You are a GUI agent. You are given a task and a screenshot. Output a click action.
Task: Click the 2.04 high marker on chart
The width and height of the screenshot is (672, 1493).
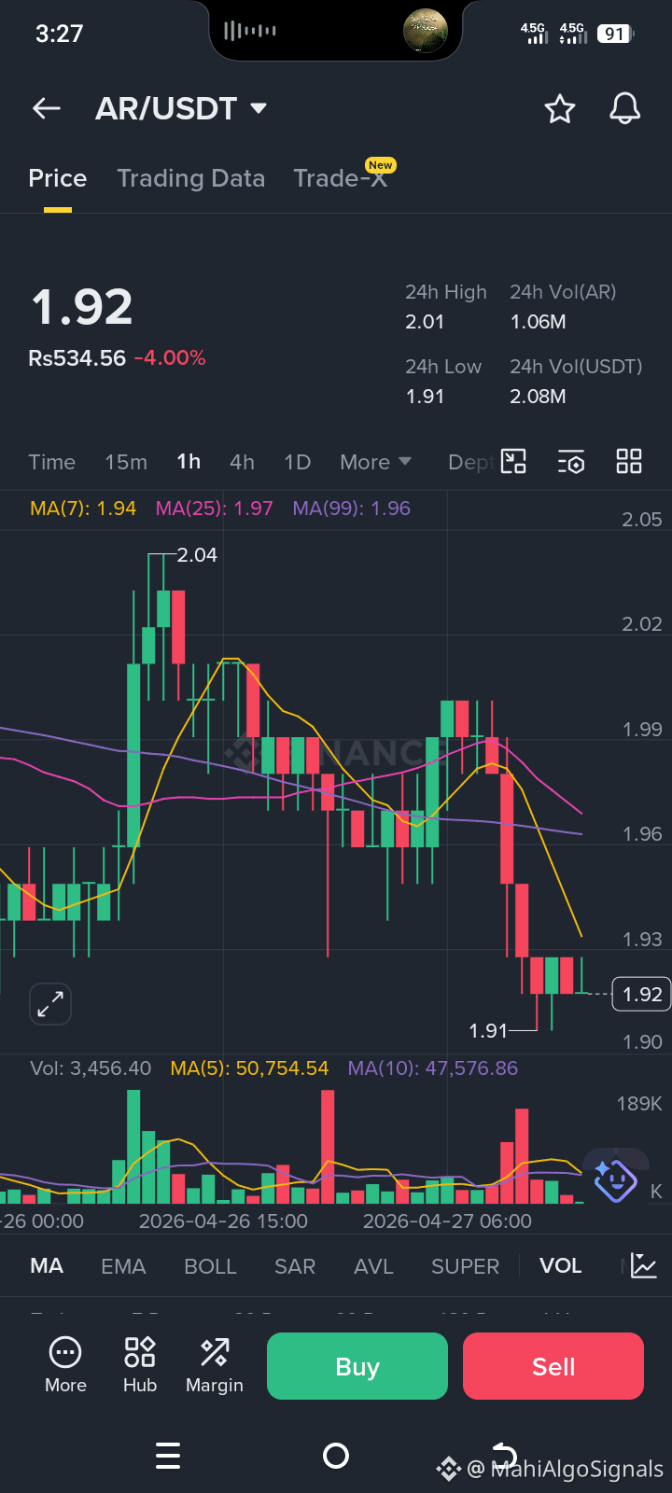coord(197,555)
